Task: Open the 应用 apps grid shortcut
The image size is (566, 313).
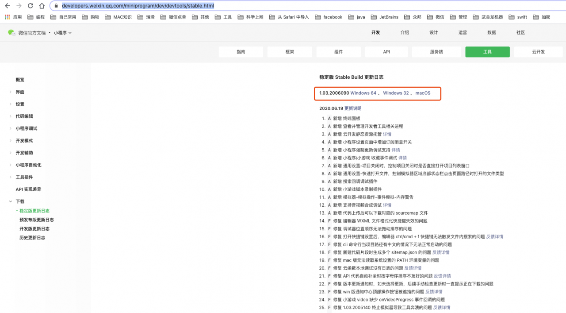Action: pyautogui.click(x=13, y=17)
